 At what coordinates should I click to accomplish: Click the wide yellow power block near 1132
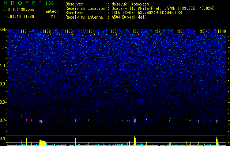pyautogui.click(x=43, y=142)
